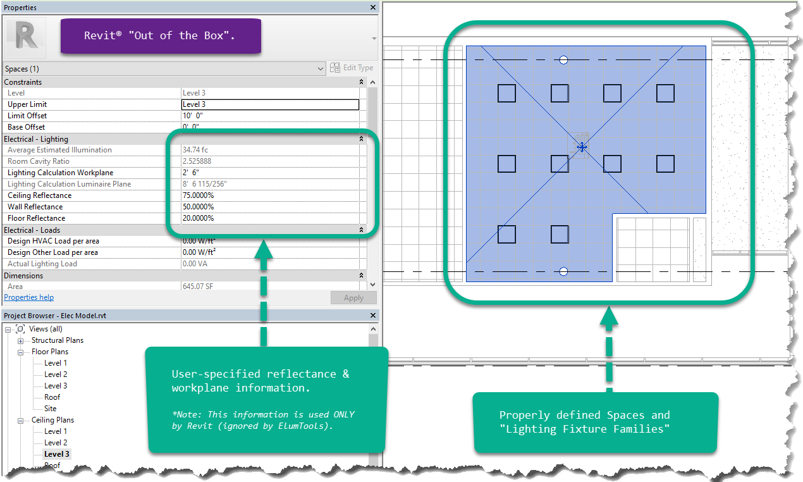The width and height of the screenshot is (803, 482).
Task: Click the Base Offset property label
Action: (27, 127)
